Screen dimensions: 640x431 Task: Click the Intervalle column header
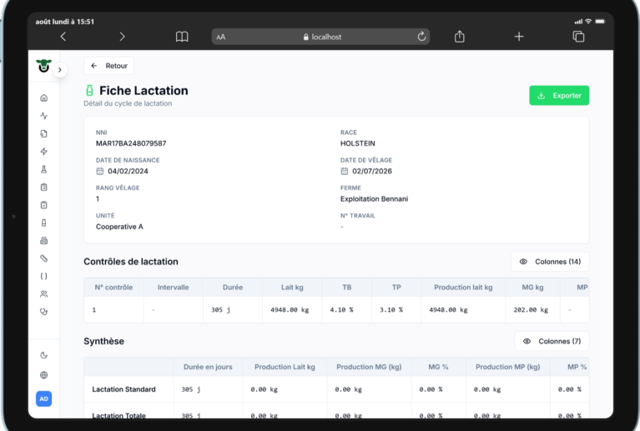click(173, 288)
